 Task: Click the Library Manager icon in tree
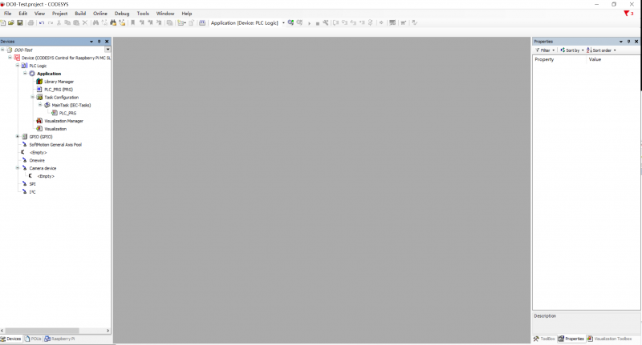(x=40, y=82)
